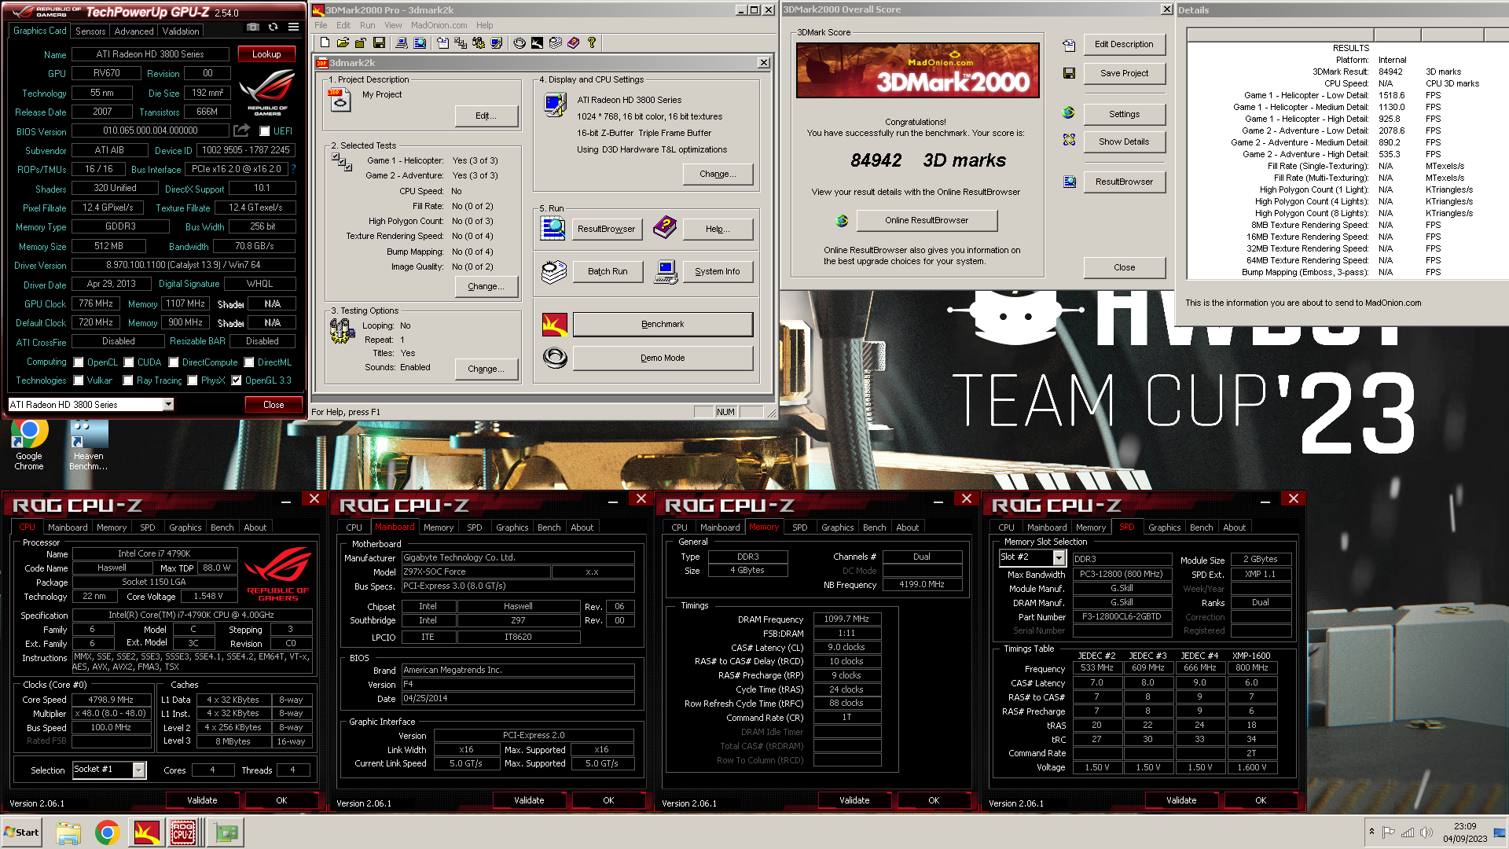Open Run menu in 3DMark2000
This screenshot has width=1509, height=849.
(x=367, y=25)
